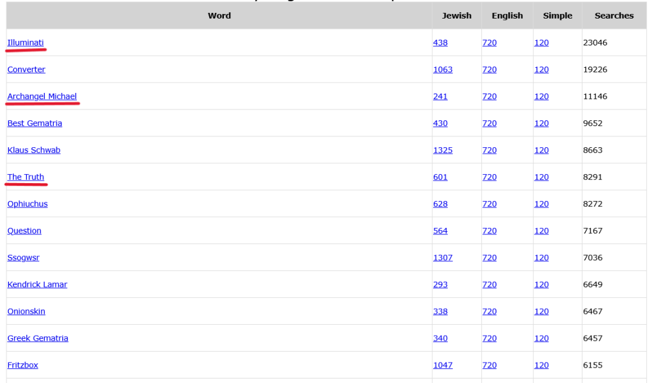Image resolution: width=657 pixels, height=383 pixels.
Task: Click the Kendrick Lamar link
Action: 37,285
